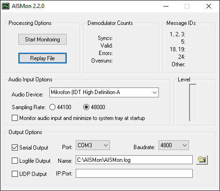Open the logfile folder browse icon

[x=202, y=160]
